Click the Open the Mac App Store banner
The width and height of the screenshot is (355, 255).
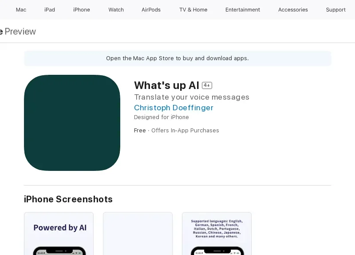177,58
